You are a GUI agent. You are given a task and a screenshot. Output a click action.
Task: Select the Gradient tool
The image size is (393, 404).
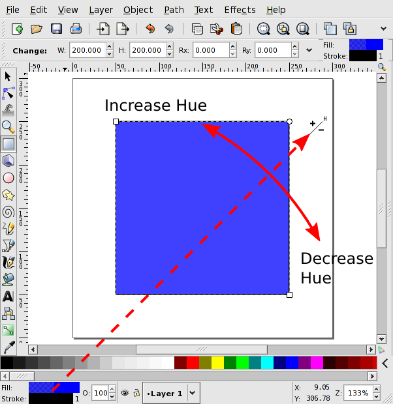click(x=8, y=330)
